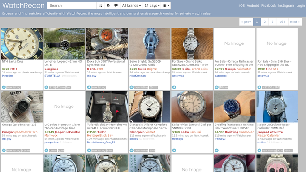Select page 2 in pagination

tap(265, 21)
